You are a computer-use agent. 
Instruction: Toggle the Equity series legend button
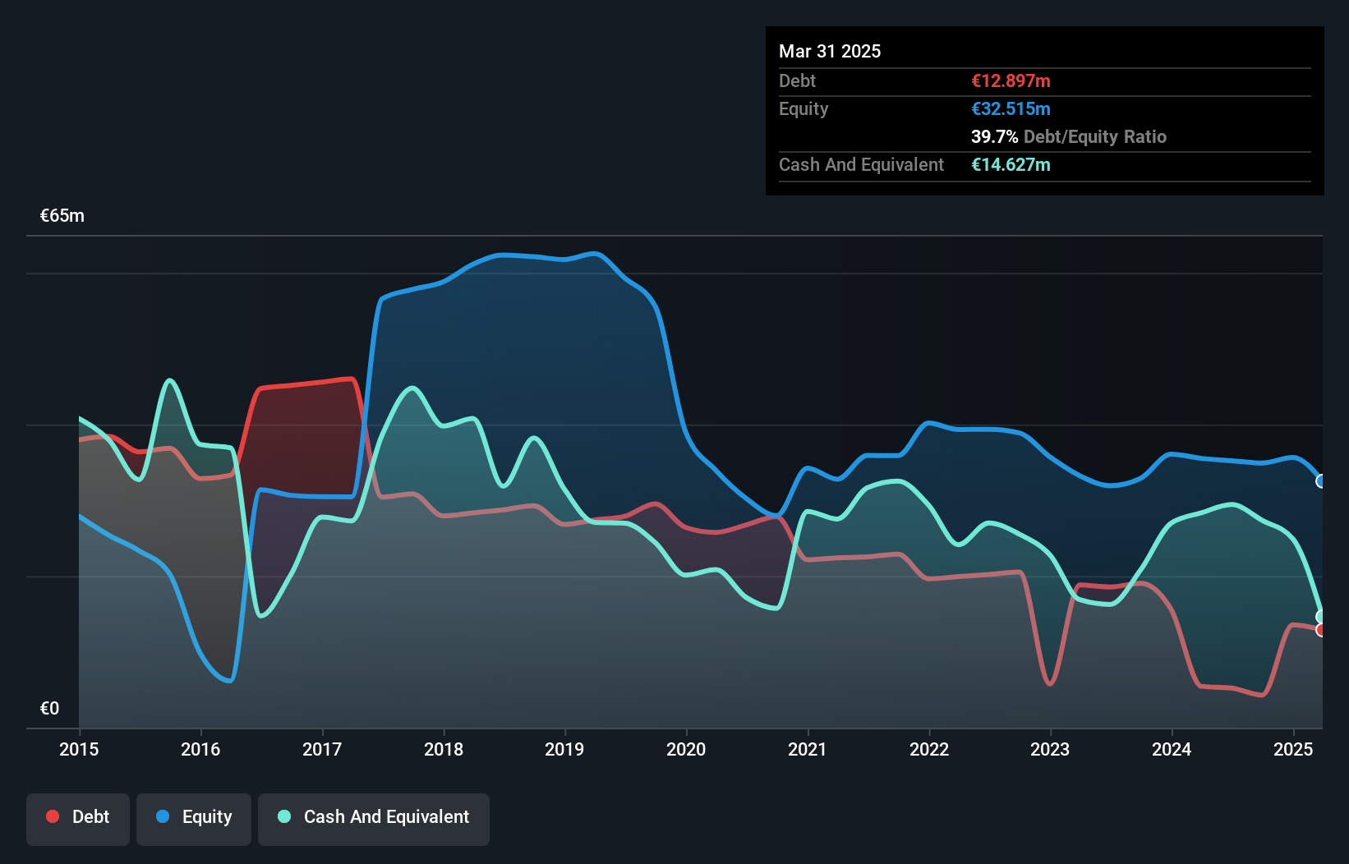[194, 817]
